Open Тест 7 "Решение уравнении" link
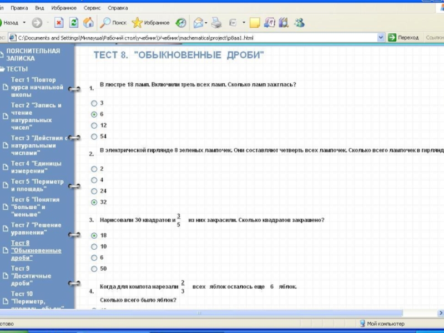This screenshot has width=444, height=333. pyautogui.click(x=36, y=229)
